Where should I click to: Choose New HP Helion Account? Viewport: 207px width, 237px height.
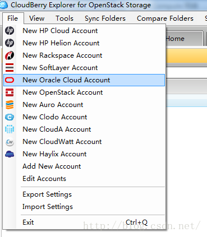(84, 43)
